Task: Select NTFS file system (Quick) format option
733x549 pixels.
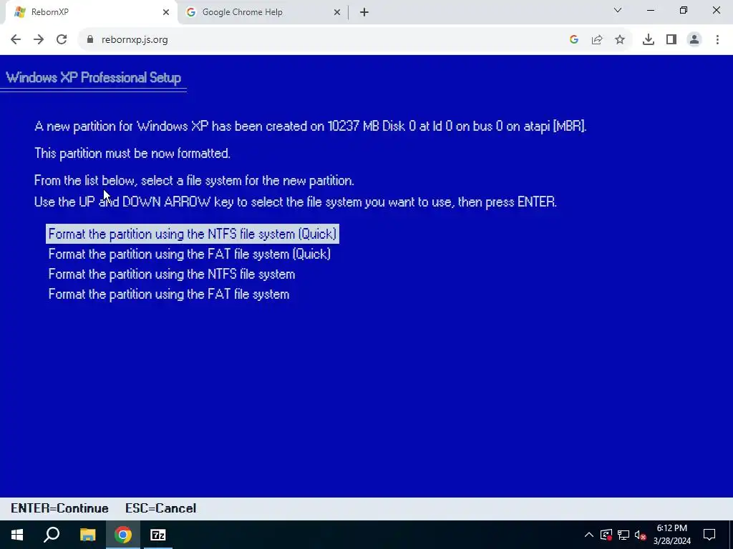Action: [x=192, y=234]
